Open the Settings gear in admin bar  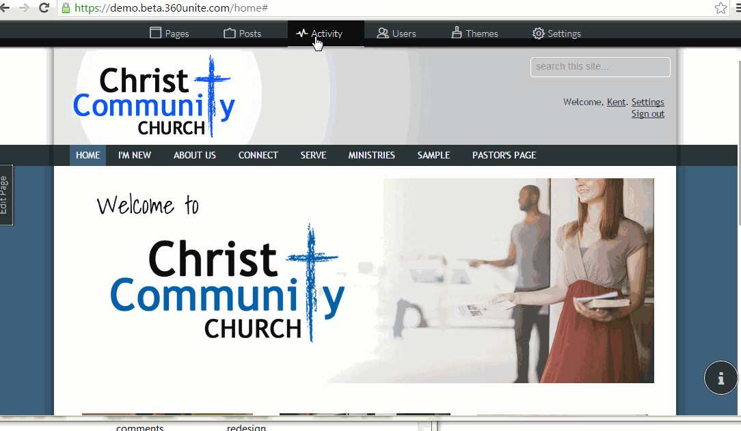click(538, 33)
